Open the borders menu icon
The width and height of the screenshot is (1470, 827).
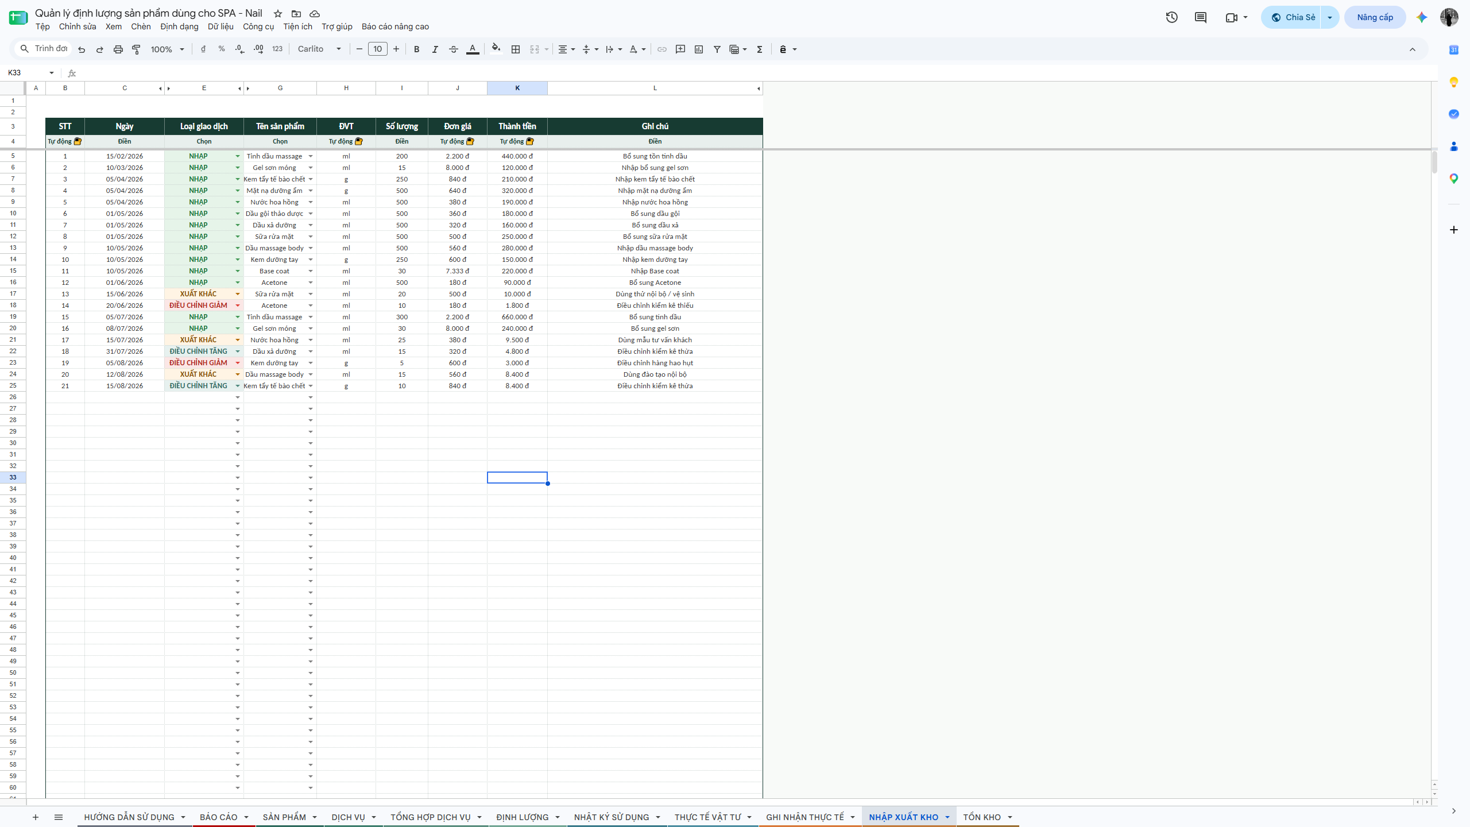(x=516, y=49)
